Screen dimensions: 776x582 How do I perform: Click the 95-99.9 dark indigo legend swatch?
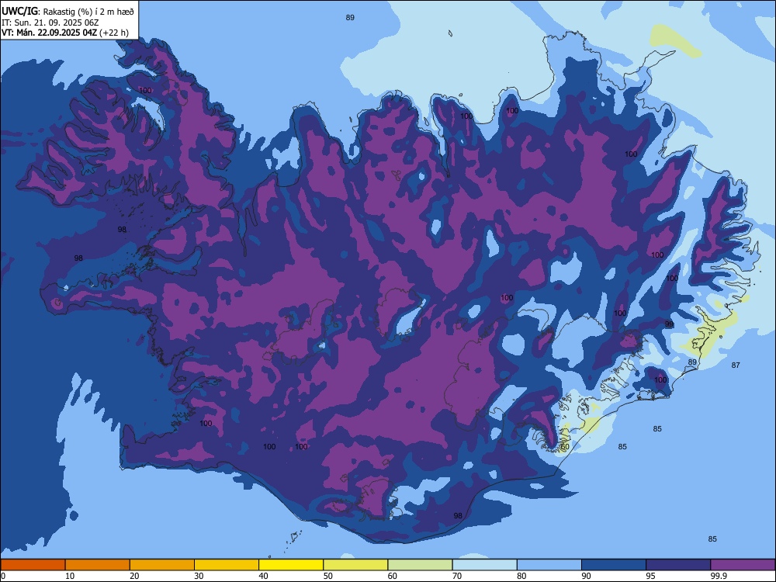pyautogui.click(x=678, y=565)
